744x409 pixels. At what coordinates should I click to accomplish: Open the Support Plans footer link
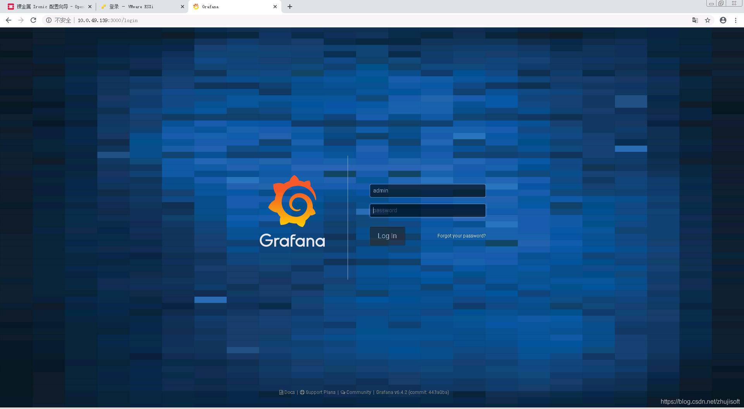click(318, 392)
